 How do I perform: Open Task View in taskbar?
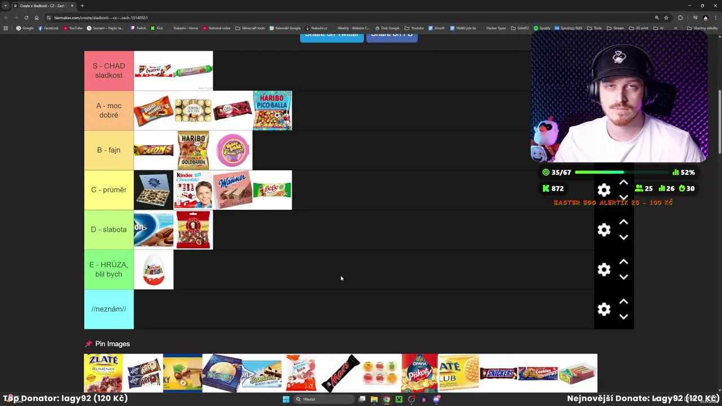362,399
